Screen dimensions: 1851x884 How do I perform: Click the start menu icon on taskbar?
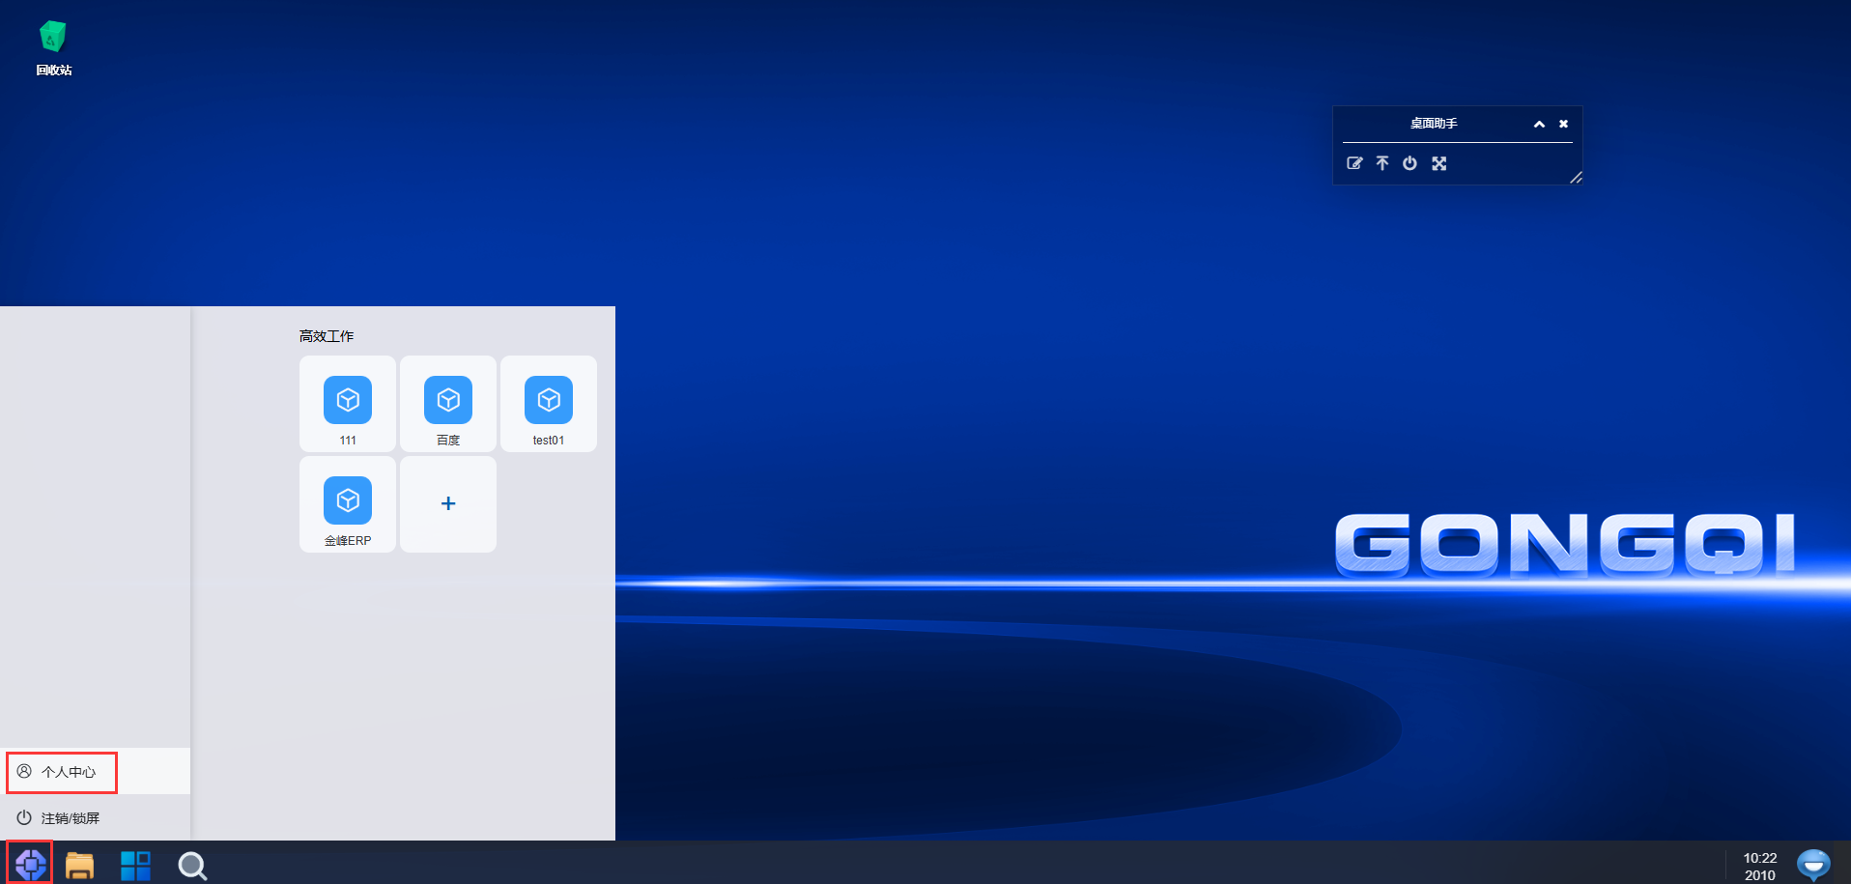point(31,864)
